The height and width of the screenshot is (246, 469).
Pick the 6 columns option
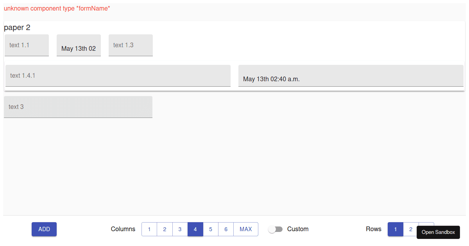tap(226, 229)
